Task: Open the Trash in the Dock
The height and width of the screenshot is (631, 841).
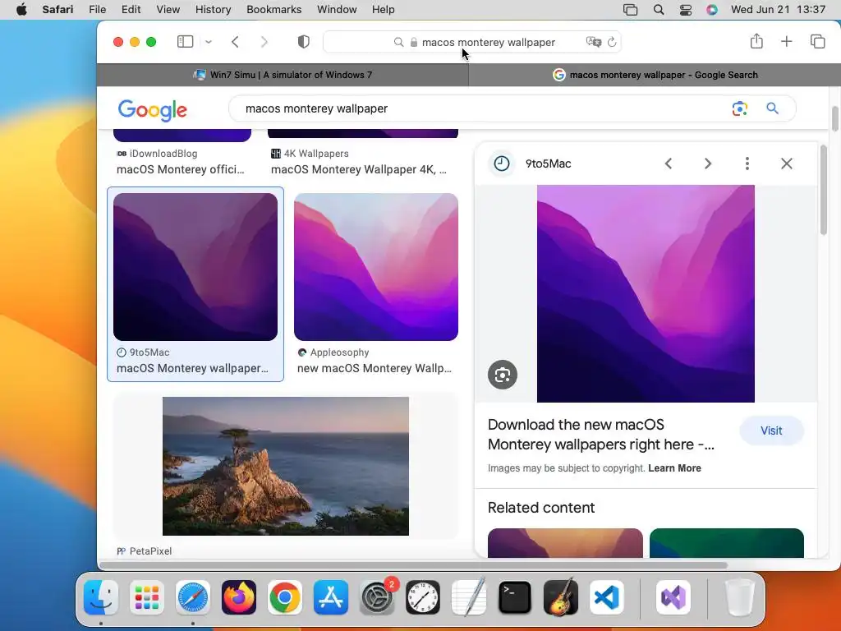Action: click(x=740, y=597)
